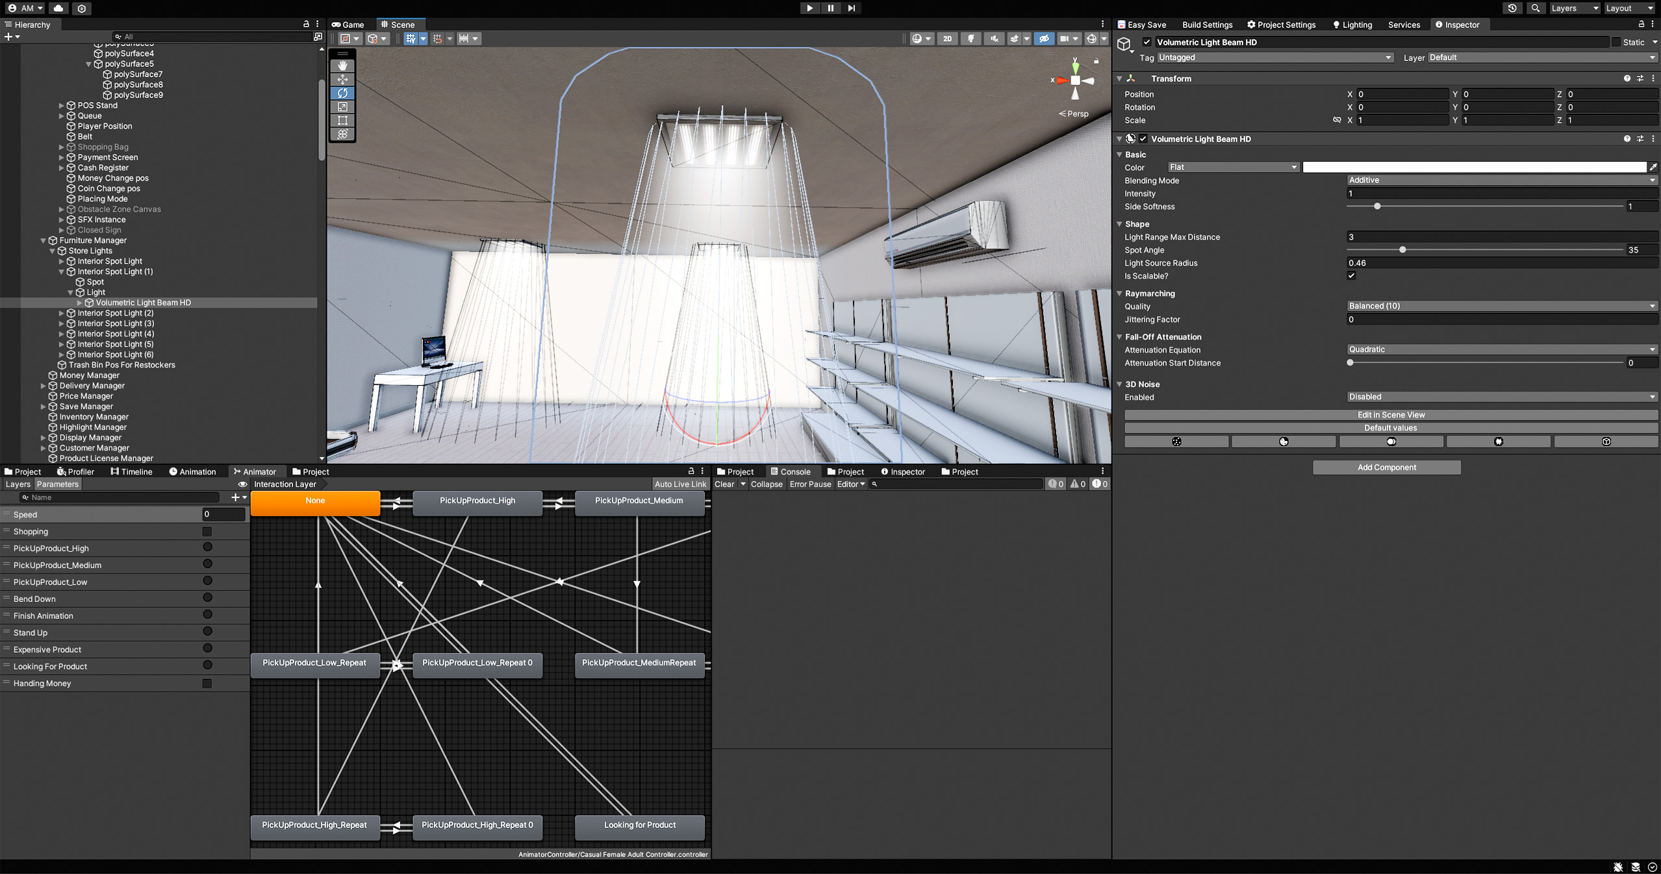Switch to the Lighting tab

1351,24
